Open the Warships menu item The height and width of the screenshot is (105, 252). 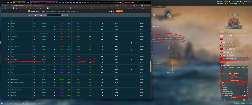[x=59, y=11]
